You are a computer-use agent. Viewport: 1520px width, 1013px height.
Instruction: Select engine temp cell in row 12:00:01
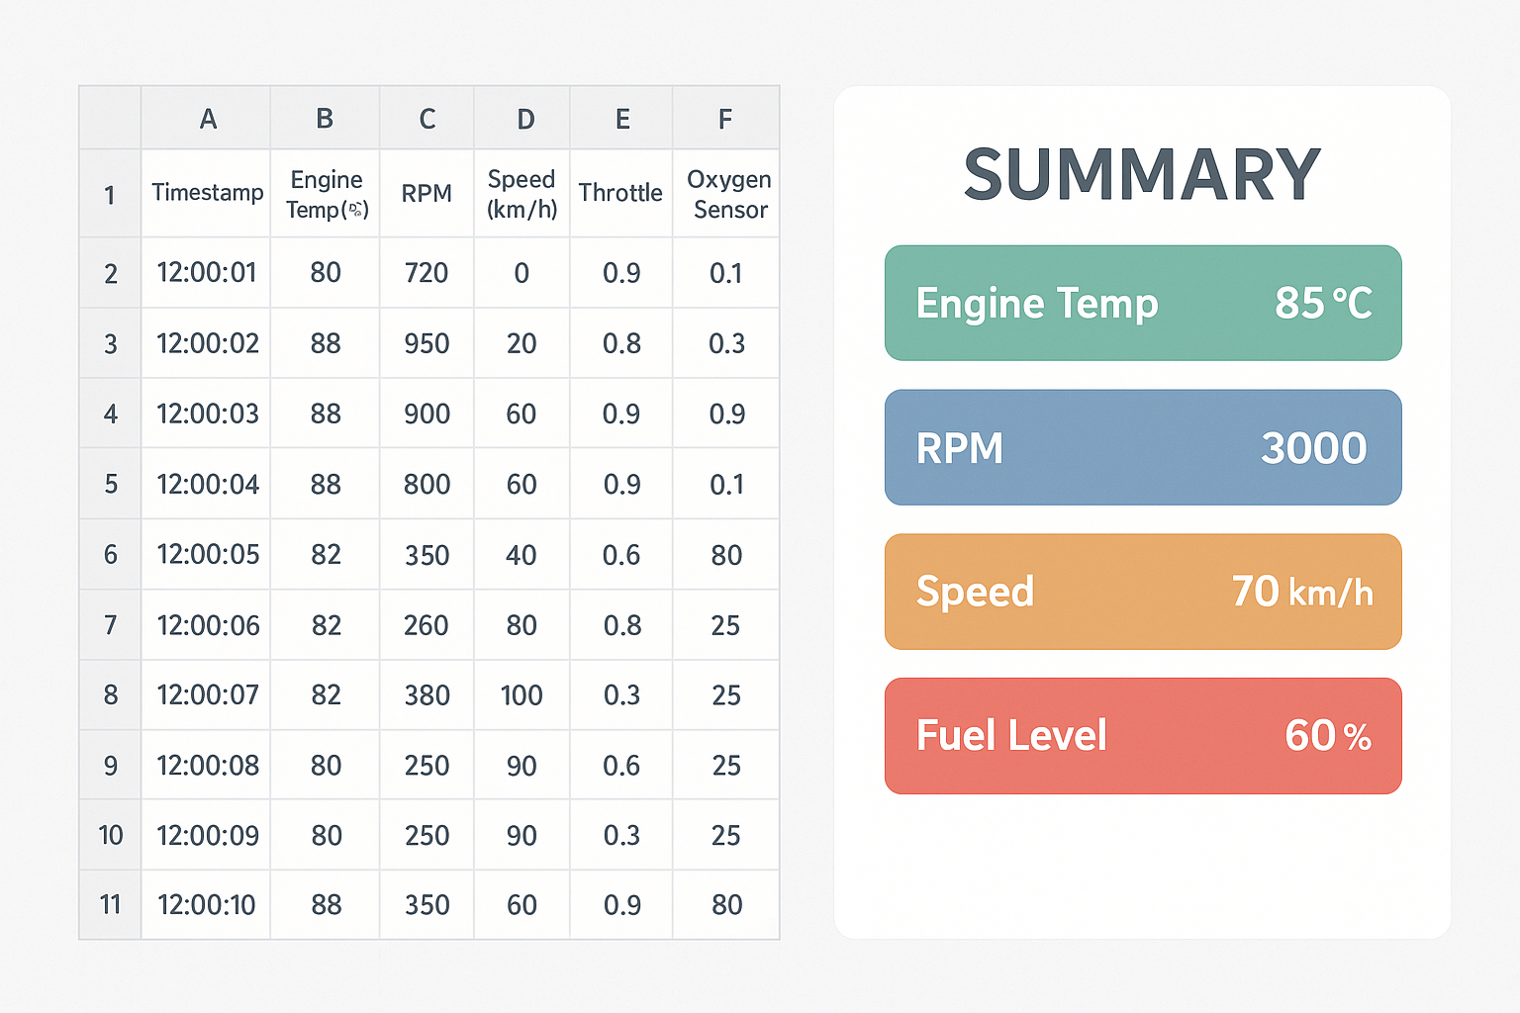325,272
